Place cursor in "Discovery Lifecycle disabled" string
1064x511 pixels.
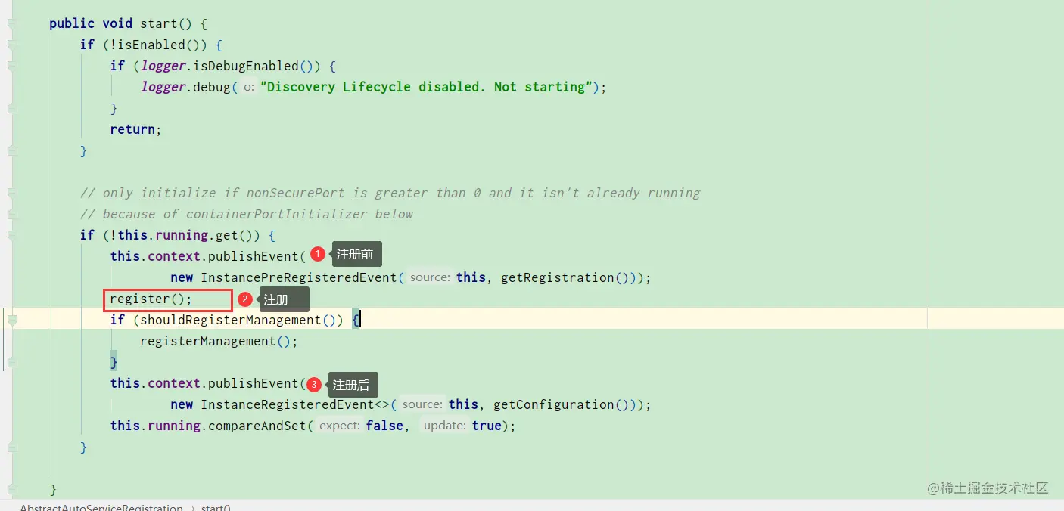(424, 87)
